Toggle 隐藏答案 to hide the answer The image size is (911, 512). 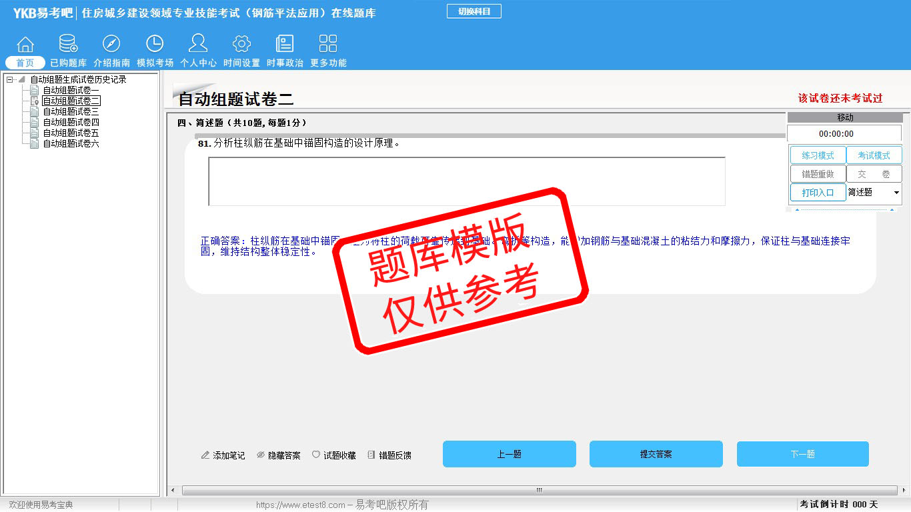(x=279, y=455)
